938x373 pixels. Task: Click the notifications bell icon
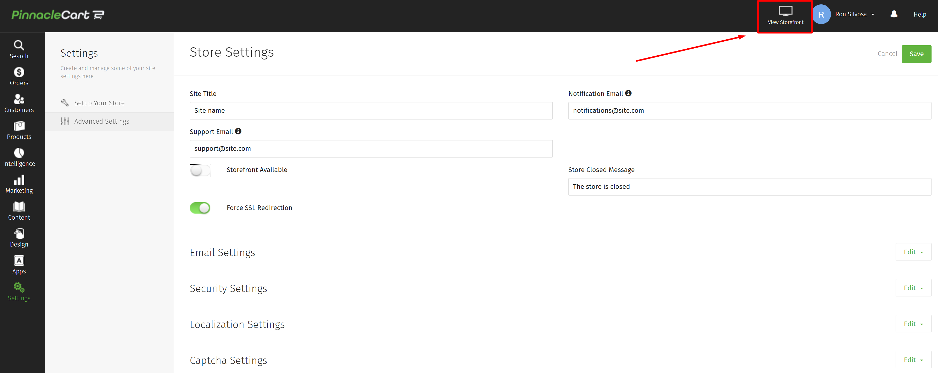pos(894,14)
